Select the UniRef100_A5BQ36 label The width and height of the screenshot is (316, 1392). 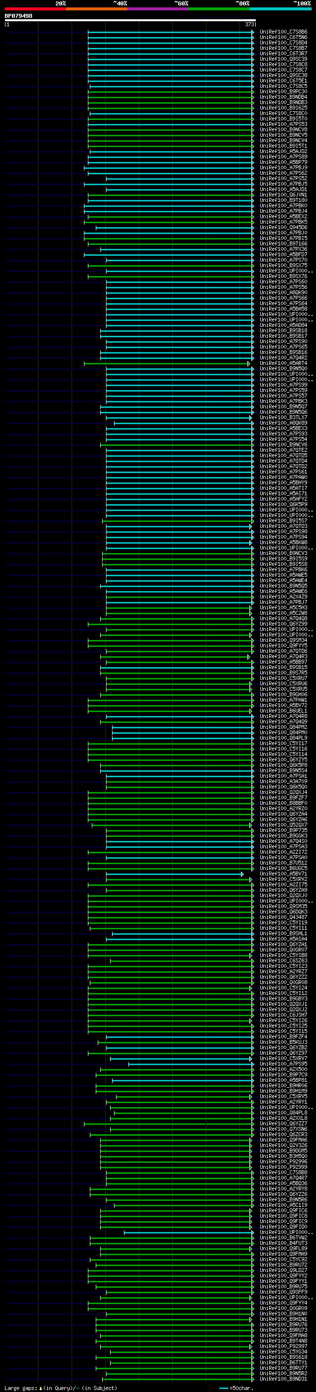coord(283,1184)
